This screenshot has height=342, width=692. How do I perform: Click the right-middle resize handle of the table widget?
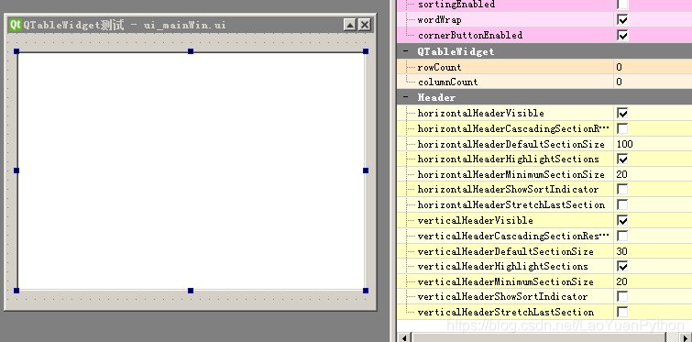click(366, 171)
